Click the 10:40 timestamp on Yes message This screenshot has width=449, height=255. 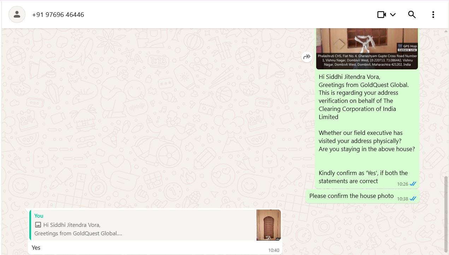274,250
